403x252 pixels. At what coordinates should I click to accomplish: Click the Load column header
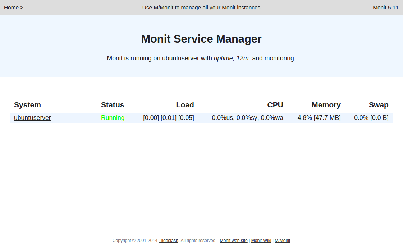tap(185, 105)
